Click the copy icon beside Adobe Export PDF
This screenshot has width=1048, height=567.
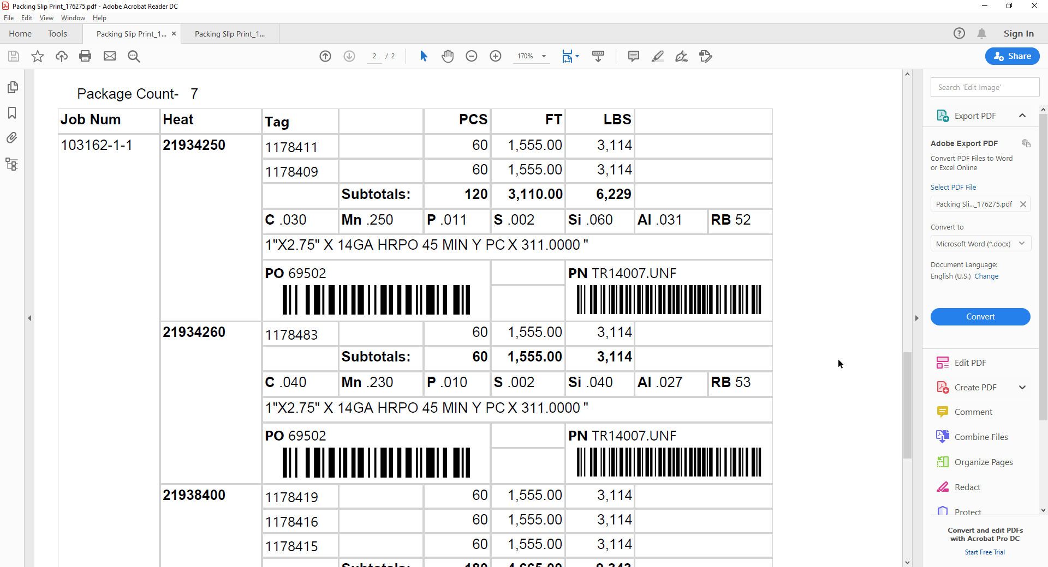tap(1026, 143)
